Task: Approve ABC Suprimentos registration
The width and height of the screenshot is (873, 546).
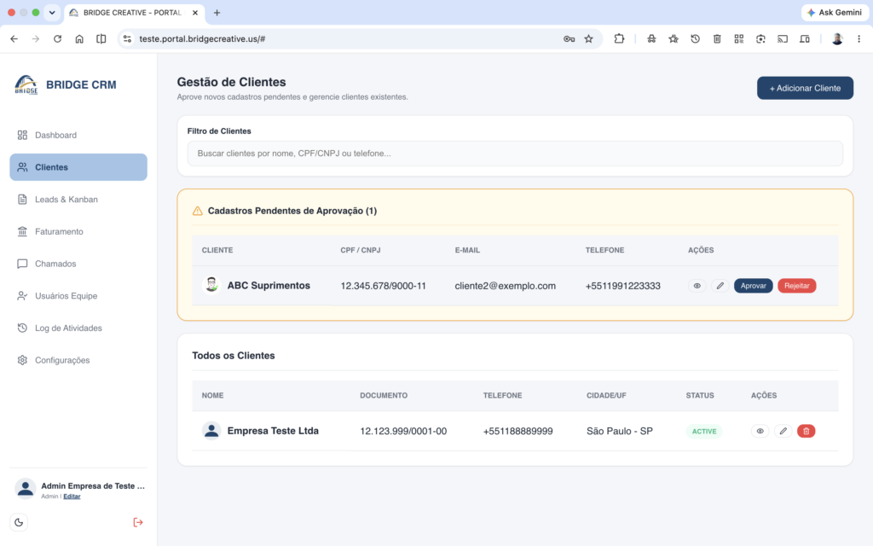Action: tap(753, 286)
